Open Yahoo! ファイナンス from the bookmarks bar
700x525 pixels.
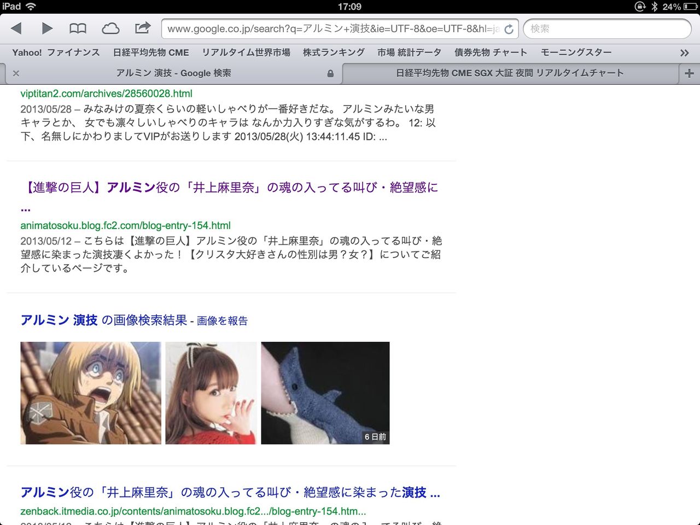56,52
